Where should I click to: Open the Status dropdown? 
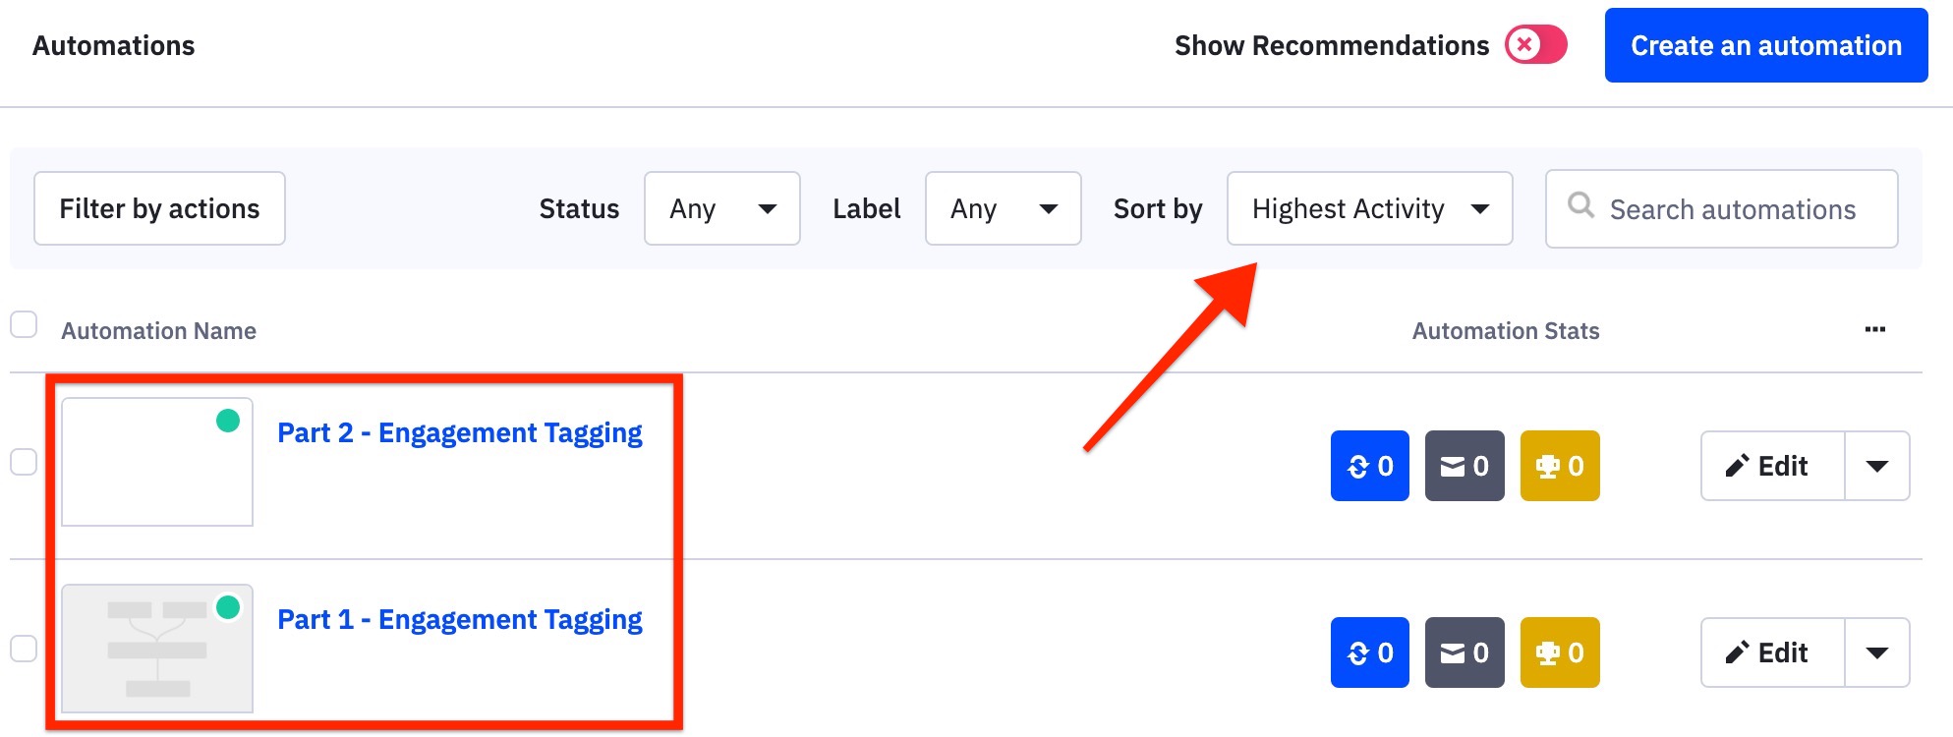(x=722, y=208)
